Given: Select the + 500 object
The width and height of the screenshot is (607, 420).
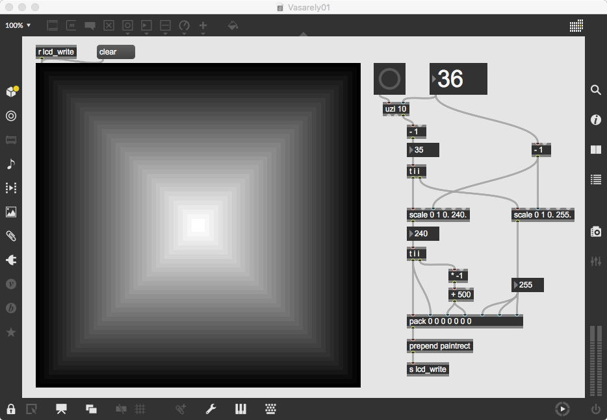Looking at the screenshot, I should 461,294.
